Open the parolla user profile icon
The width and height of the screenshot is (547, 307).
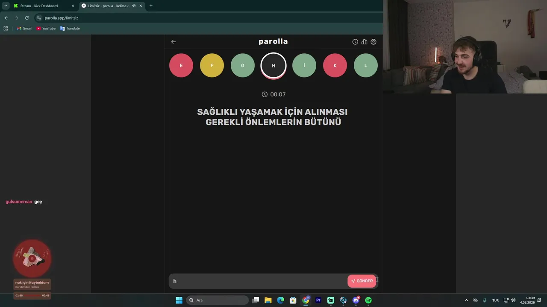pos(373,42)
